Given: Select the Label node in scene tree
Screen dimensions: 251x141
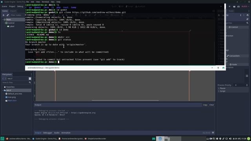Looking at the screenshot, I should pyautogui.click(x=12, y=26).
